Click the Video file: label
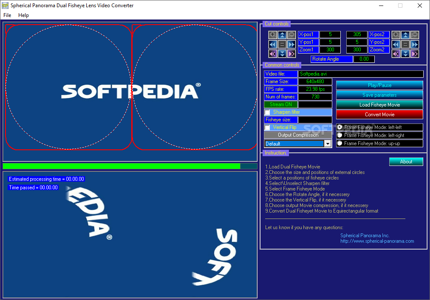The width and height of the screenshot is (430, 300). (x=281, y=74)
